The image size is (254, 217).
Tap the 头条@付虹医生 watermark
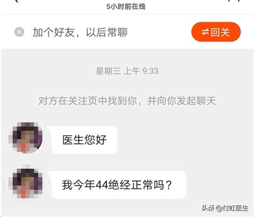point(225,208)
